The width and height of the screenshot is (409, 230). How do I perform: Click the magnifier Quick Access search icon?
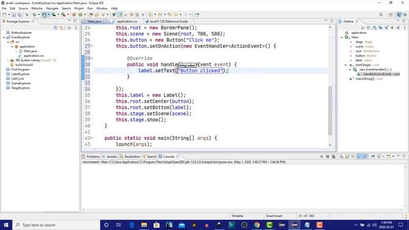(x=381, y=15)
